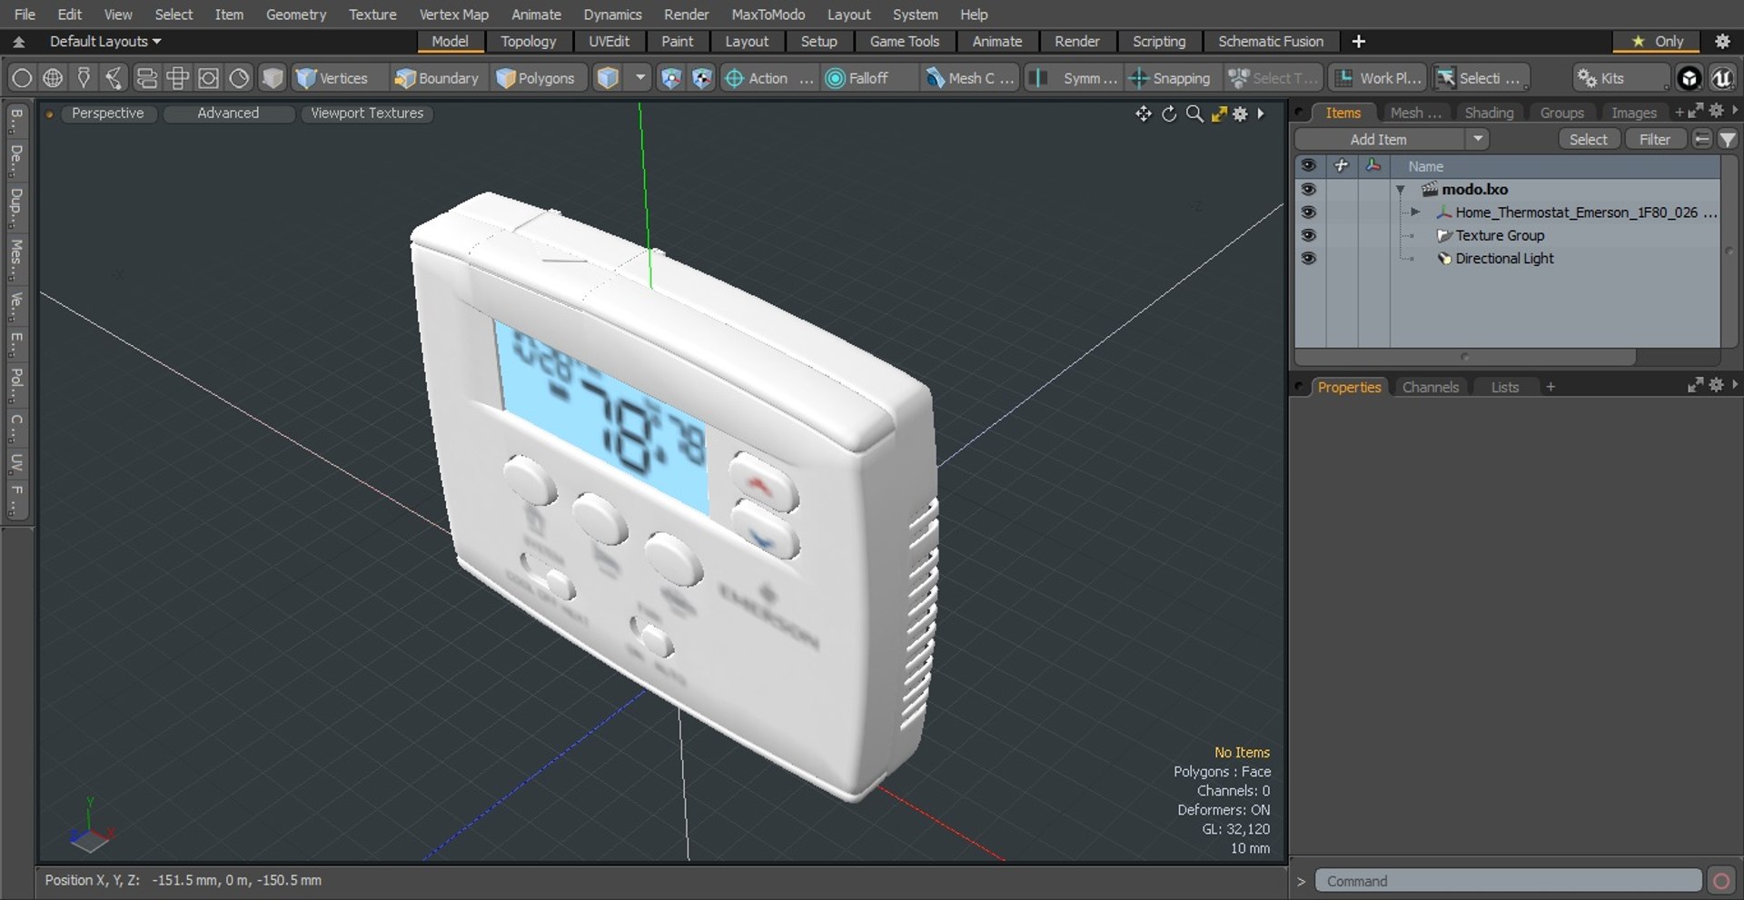Choose the pen tool icon
The width and height of the screenshot is (1744, 900).
pyautogui.click(x=84, y=78)
